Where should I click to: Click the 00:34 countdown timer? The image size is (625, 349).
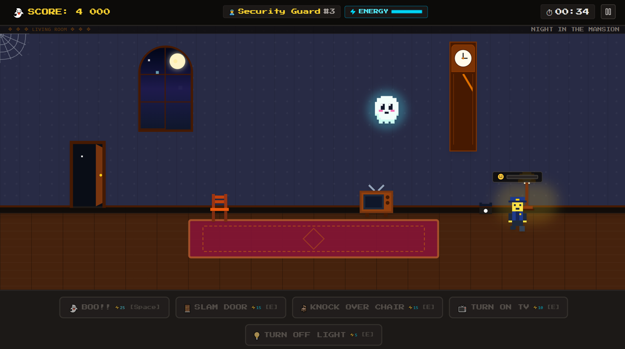point(572,12)
